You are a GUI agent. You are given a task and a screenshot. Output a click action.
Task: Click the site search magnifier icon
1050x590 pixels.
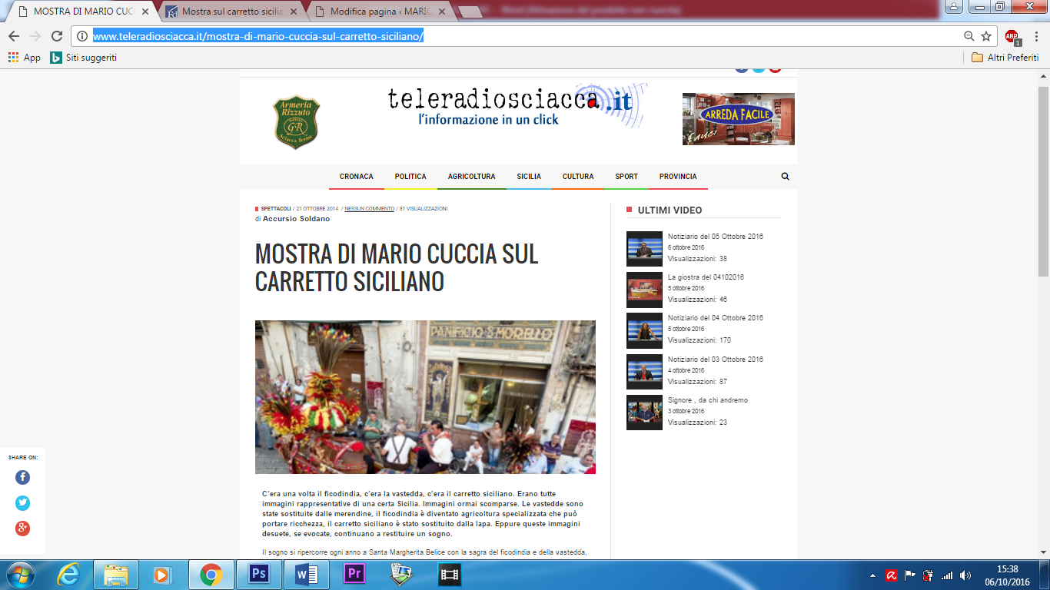coord(785,176)
